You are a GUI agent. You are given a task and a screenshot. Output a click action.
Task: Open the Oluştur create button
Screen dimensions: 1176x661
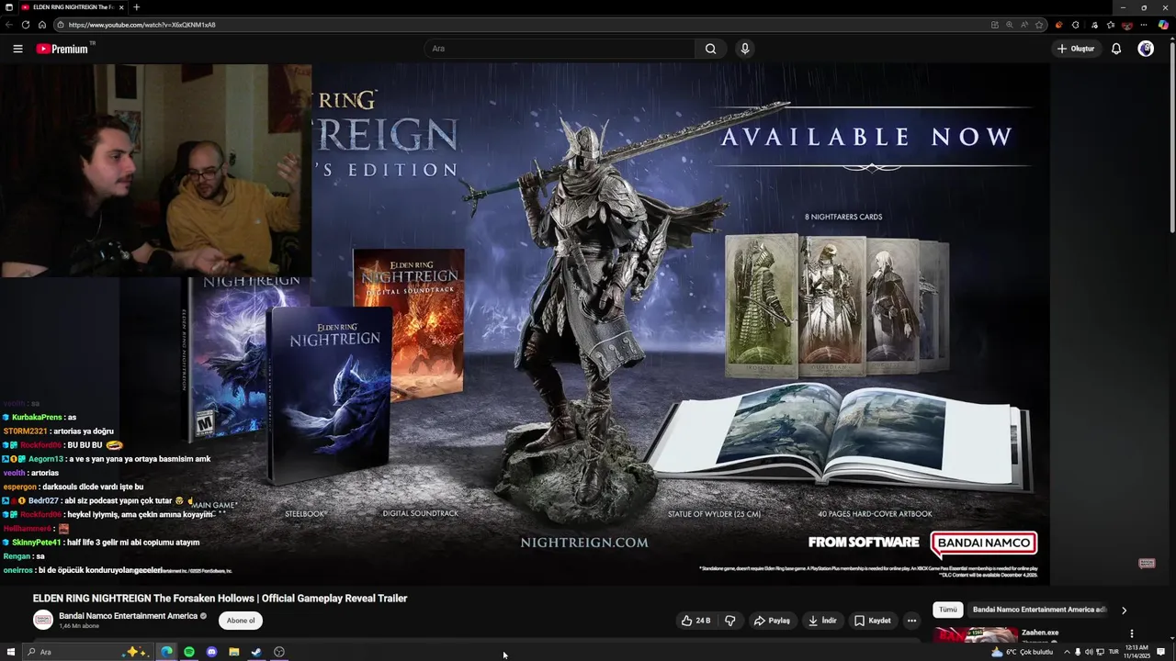coord(1076,49)
